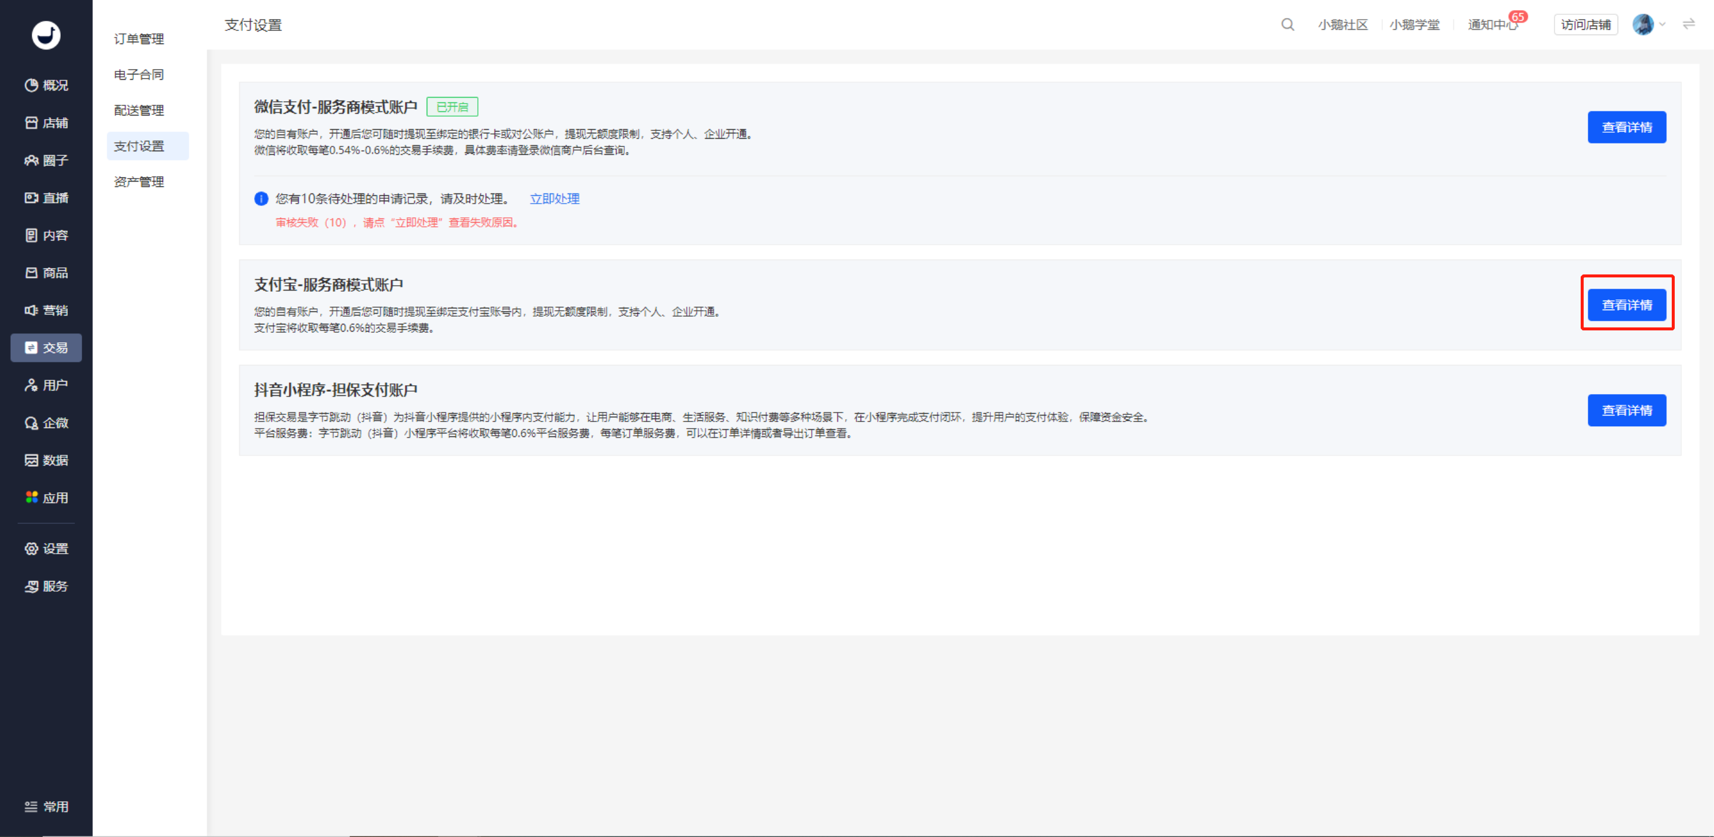Open the 营销 marketing section

pyautogui.click(x=46, y=310)
